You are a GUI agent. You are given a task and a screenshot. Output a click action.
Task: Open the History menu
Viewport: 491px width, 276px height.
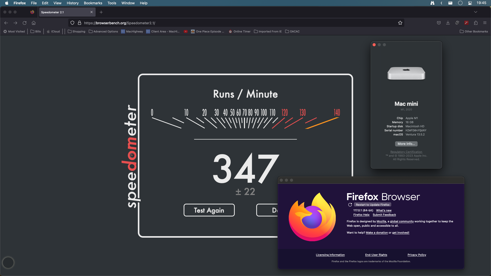(x=73, y=3)
